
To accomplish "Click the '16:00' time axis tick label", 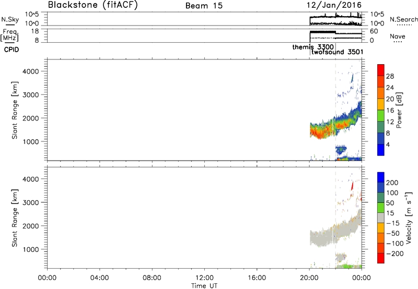I will coord(257,278).
